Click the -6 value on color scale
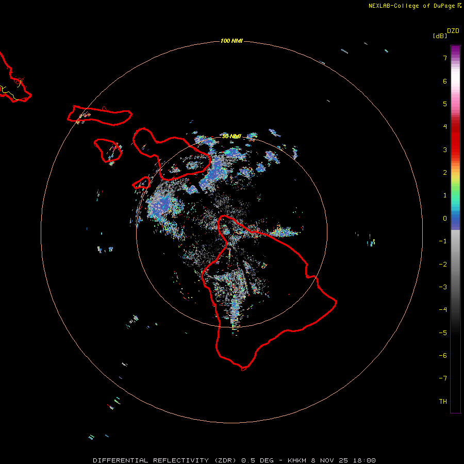Screen dimensions: 464x464 [x=443, y=356]
